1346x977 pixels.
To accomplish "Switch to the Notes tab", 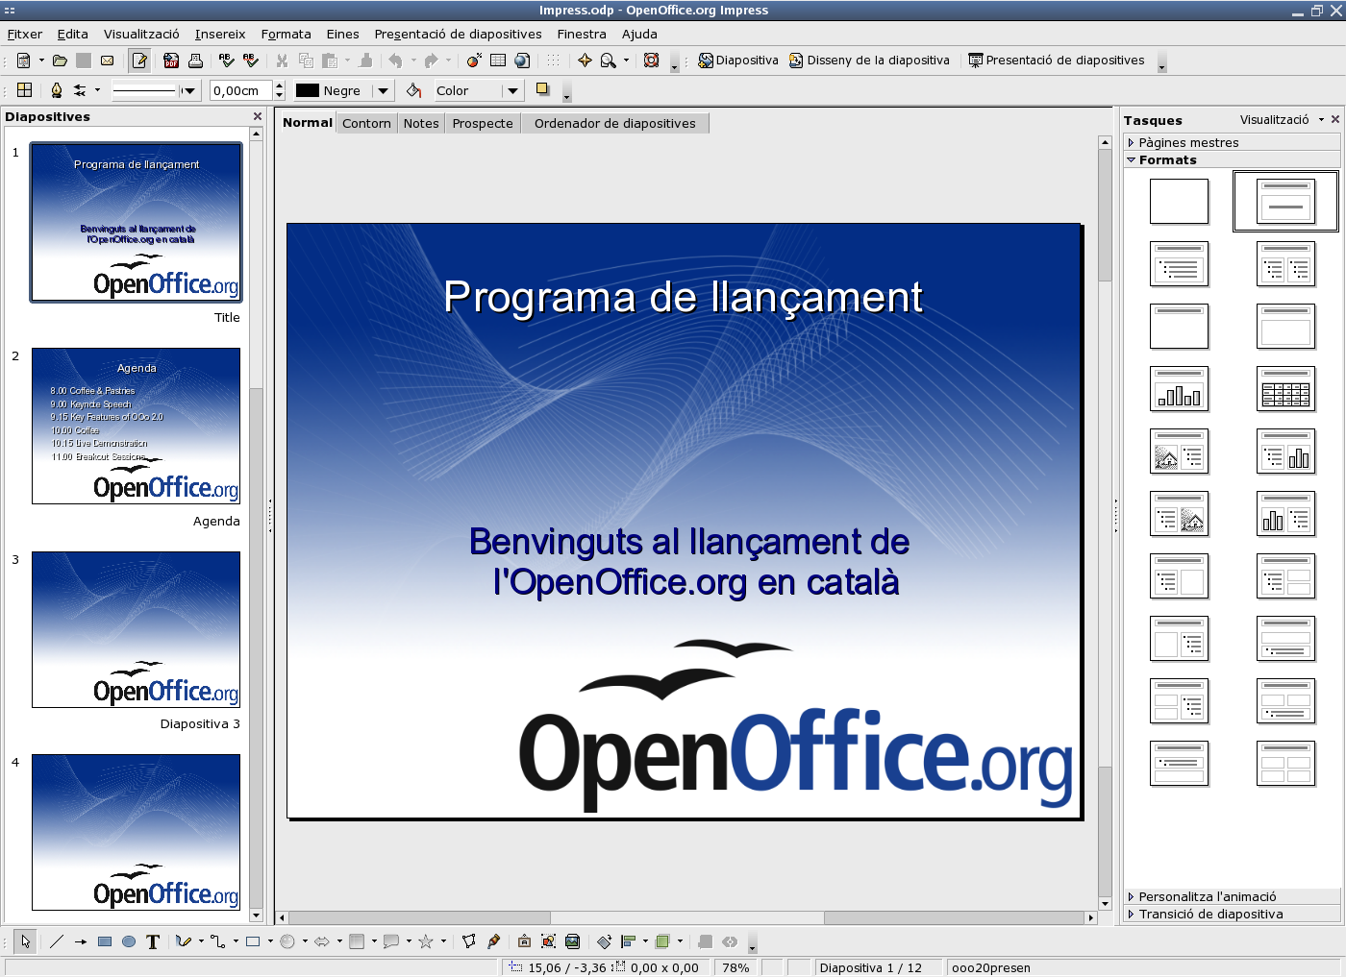I will tap(421, 123).
